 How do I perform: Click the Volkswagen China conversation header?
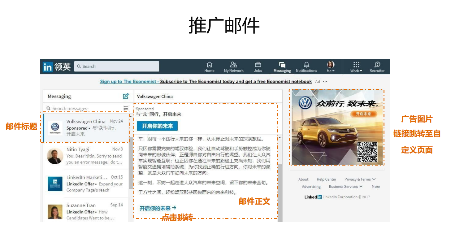pyautogui.click(x=155, y=96)
